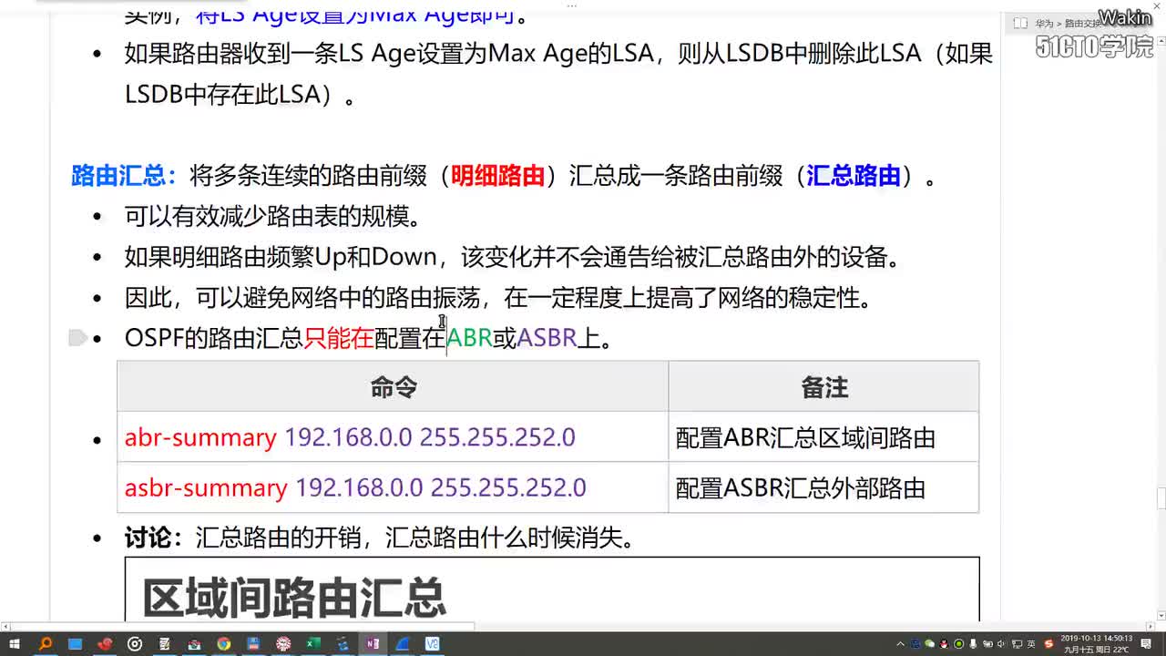Image resolution: width=1166 pixels, height=656 pixels.
Task: Click the 命令 table header cell
Action: click(x=394, y=387)
